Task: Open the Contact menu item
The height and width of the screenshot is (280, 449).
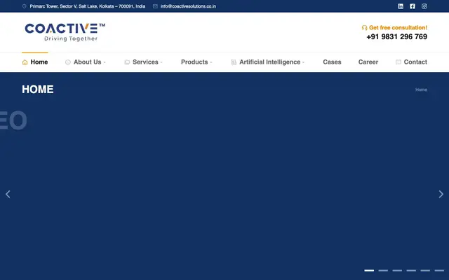Action: tap(415, 62)
